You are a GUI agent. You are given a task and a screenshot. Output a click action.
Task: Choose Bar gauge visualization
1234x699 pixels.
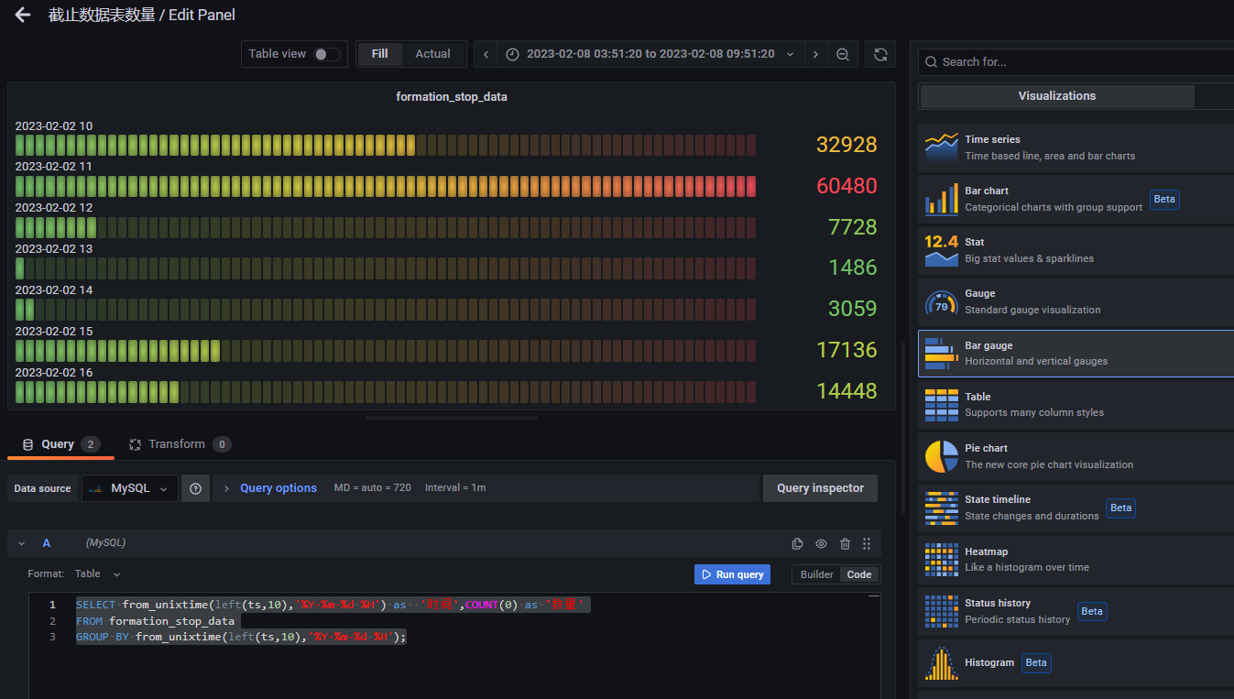click(x=1076, y=354)
